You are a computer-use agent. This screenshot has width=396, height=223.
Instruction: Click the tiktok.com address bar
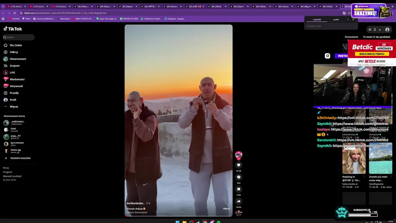click(x=179, y=13)
